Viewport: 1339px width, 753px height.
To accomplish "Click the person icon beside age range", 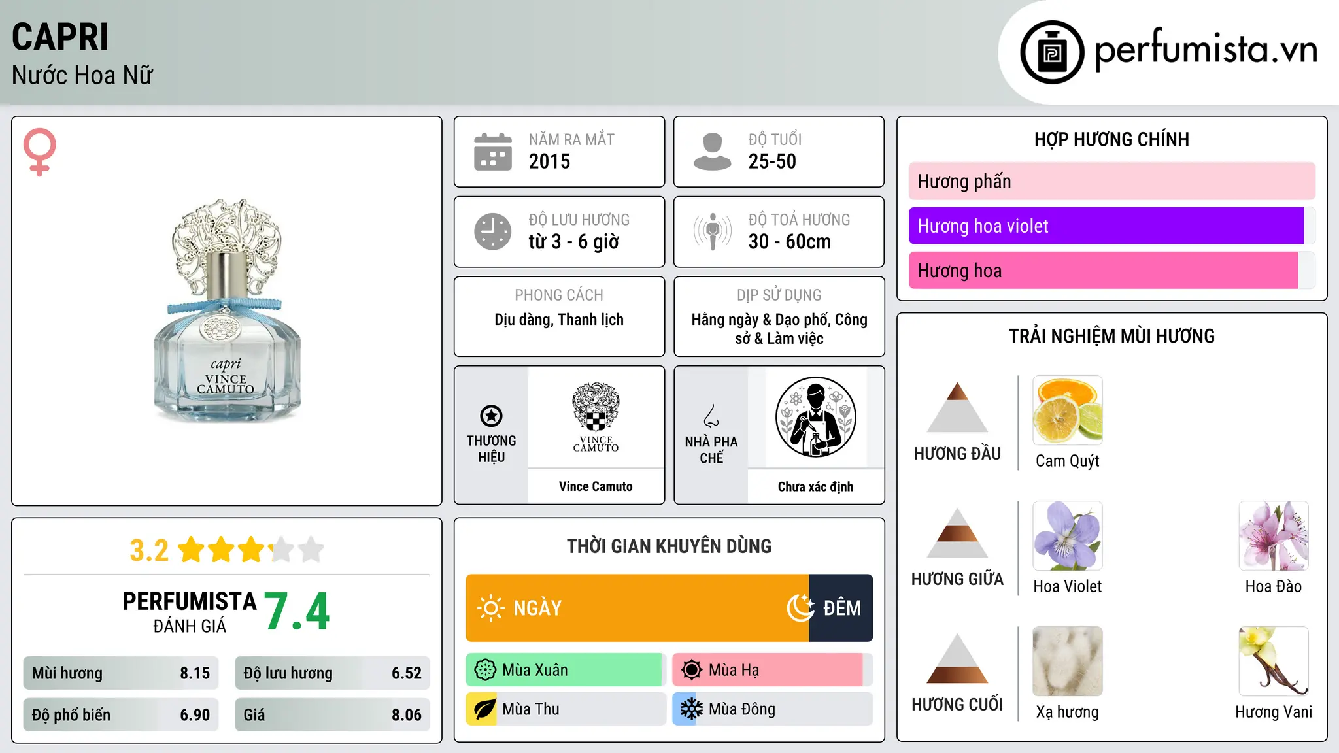I will [713, 152].
